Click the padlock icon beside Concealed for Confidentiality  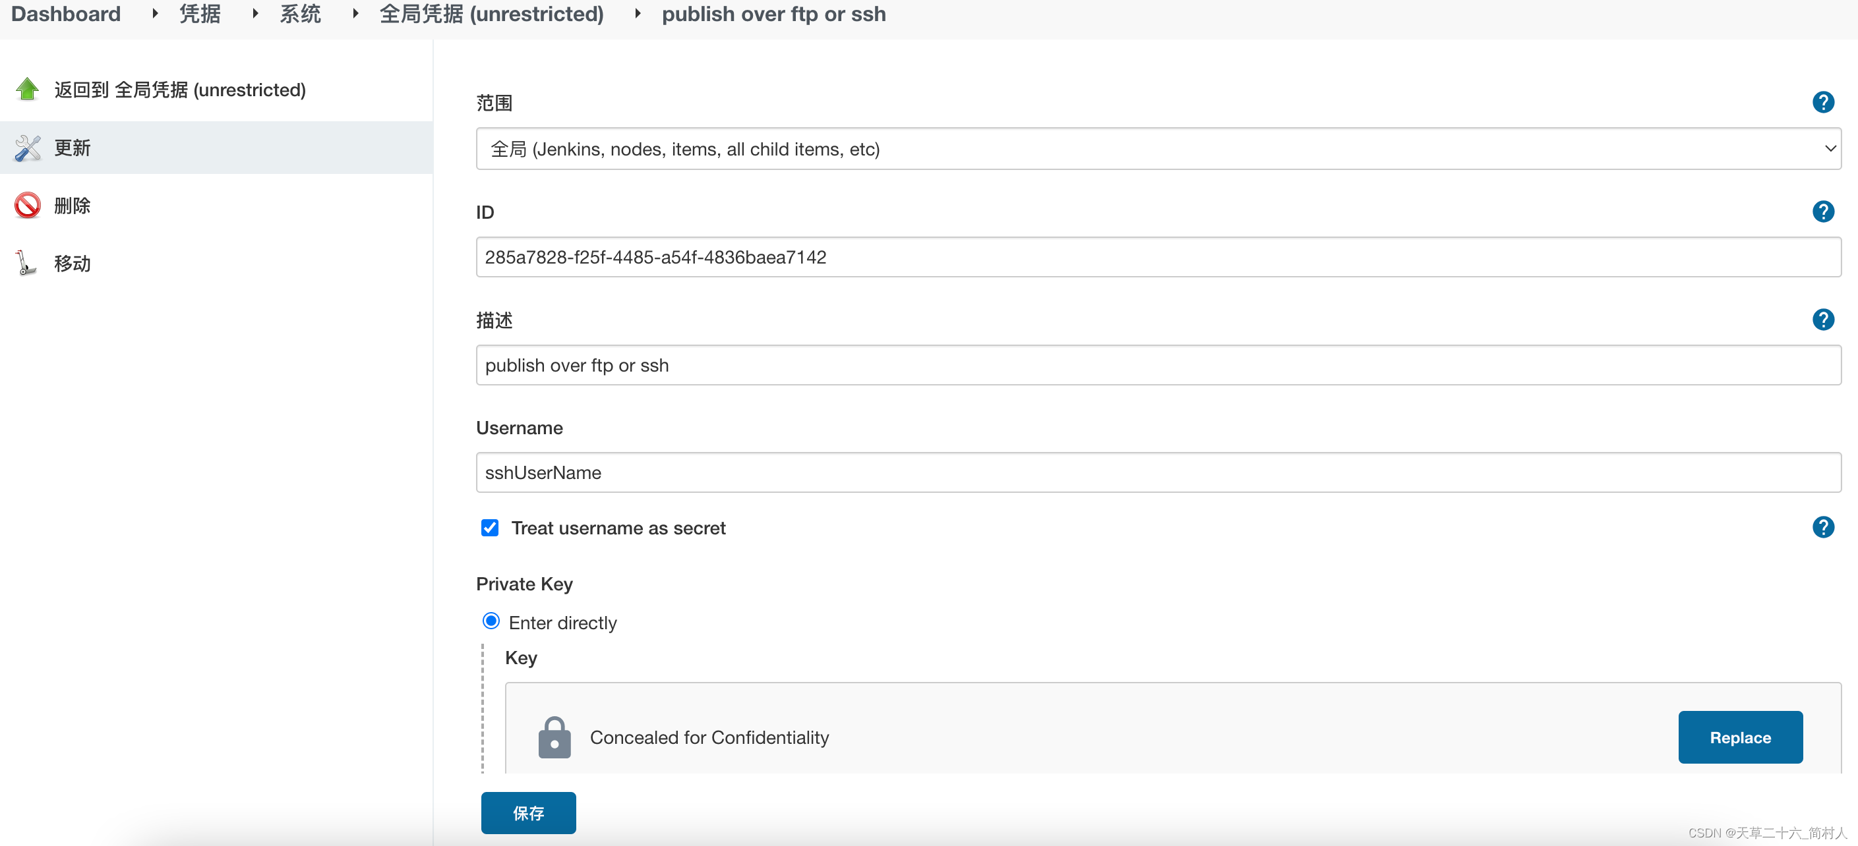coord(554,737)
